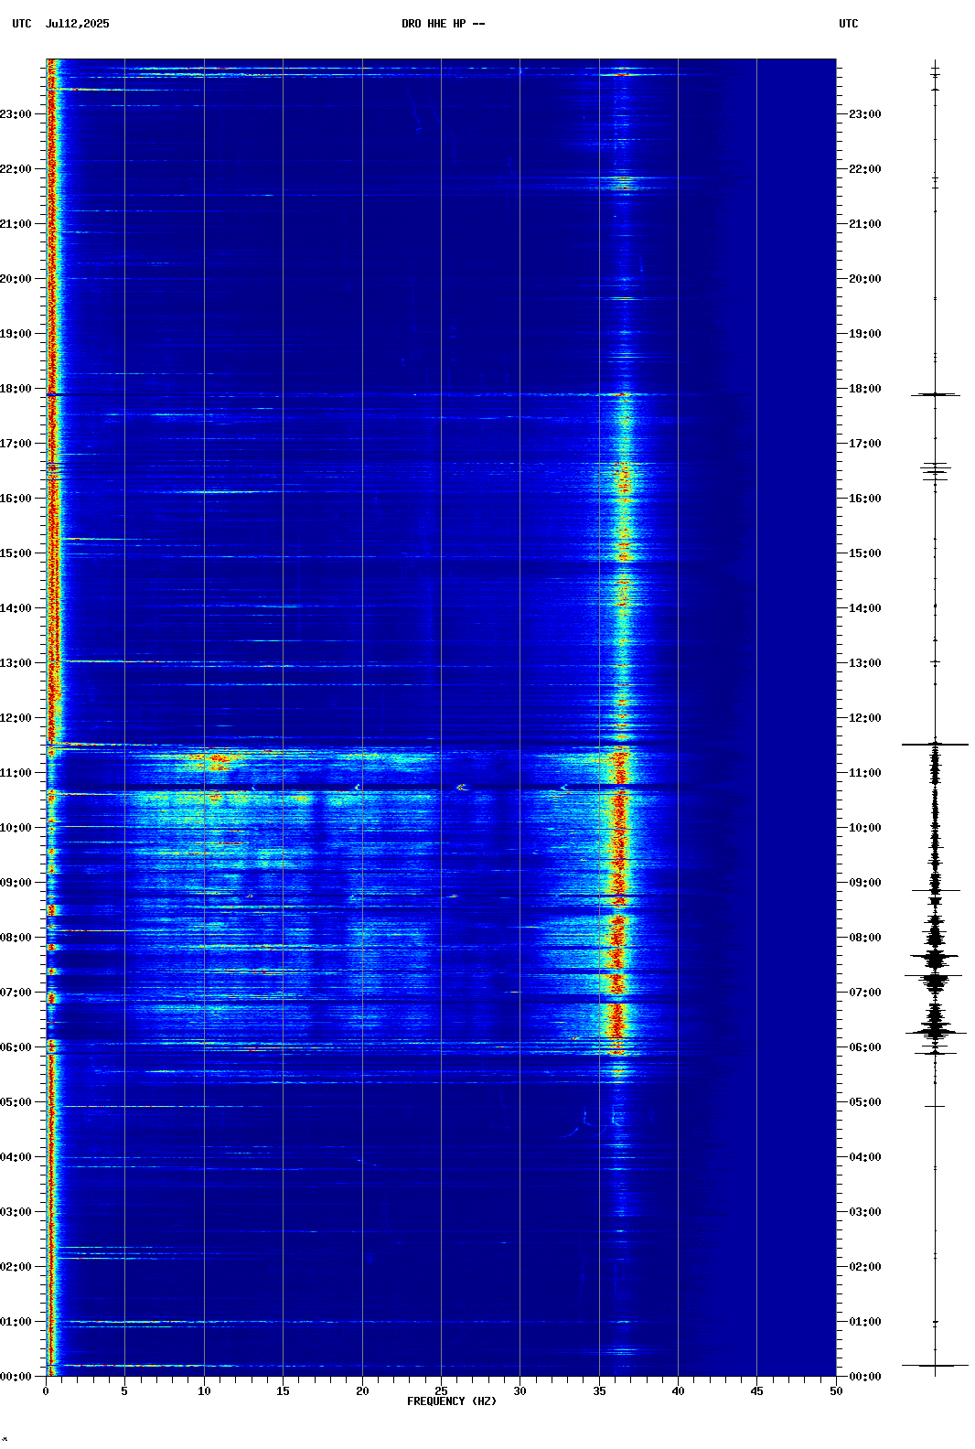Click the UTC label above the seismogram trace
Viewport: 975px width, 1449px height.
tap(849, 24)
